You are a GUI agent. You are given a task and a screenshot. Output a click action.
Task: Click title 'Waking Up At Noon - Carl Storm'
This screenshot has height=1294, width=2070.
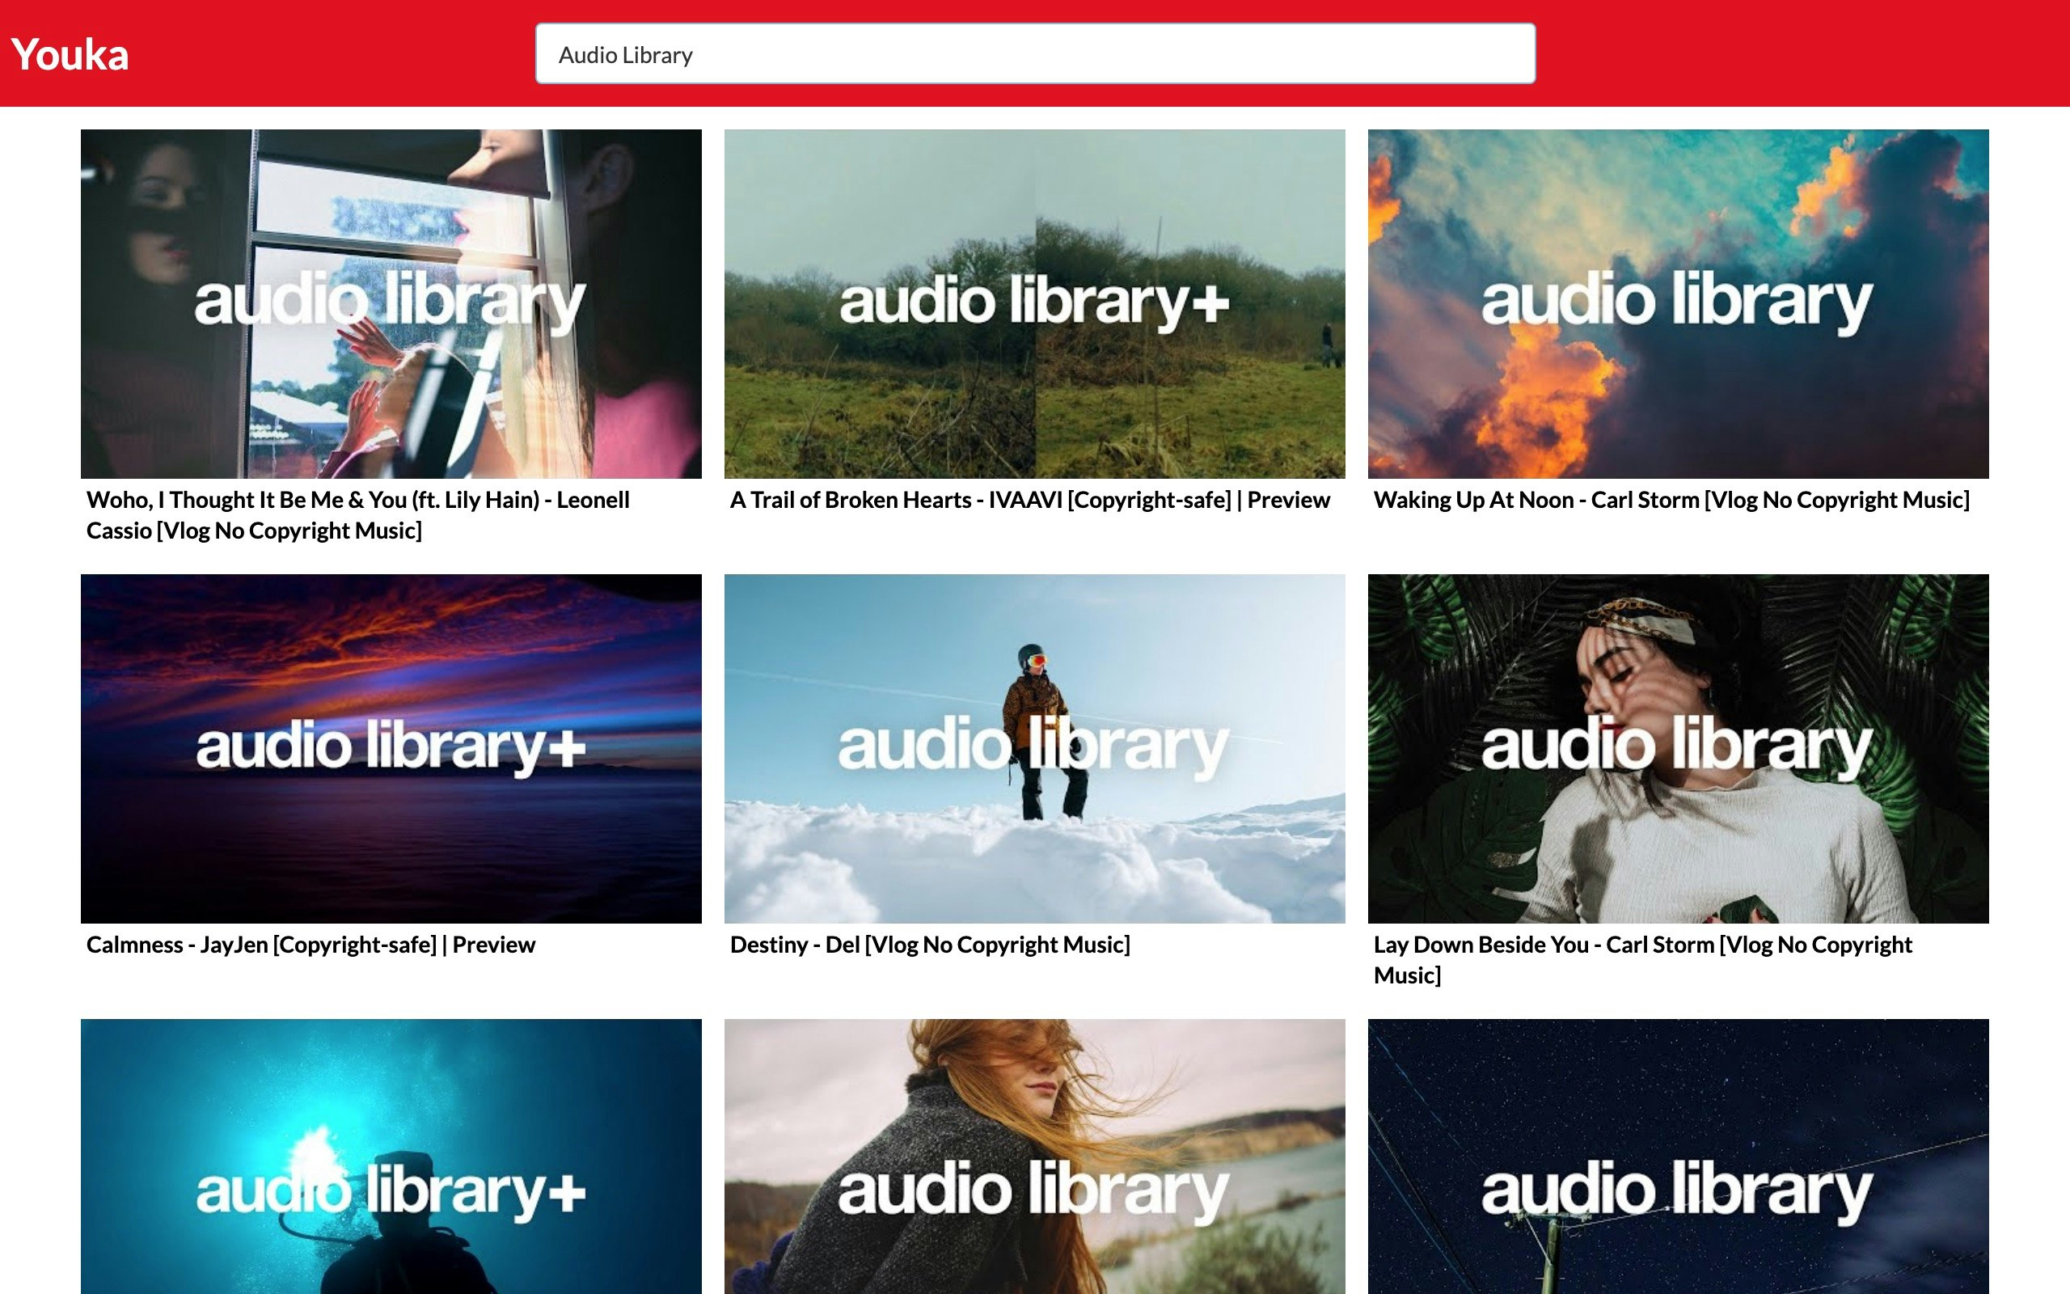click(1671, 500)
